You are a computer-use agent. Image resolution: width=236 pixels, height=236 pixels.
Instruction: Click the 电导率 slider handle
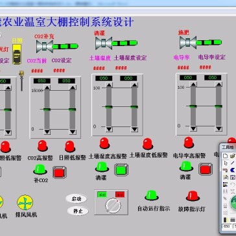click(x=193, y=106)
